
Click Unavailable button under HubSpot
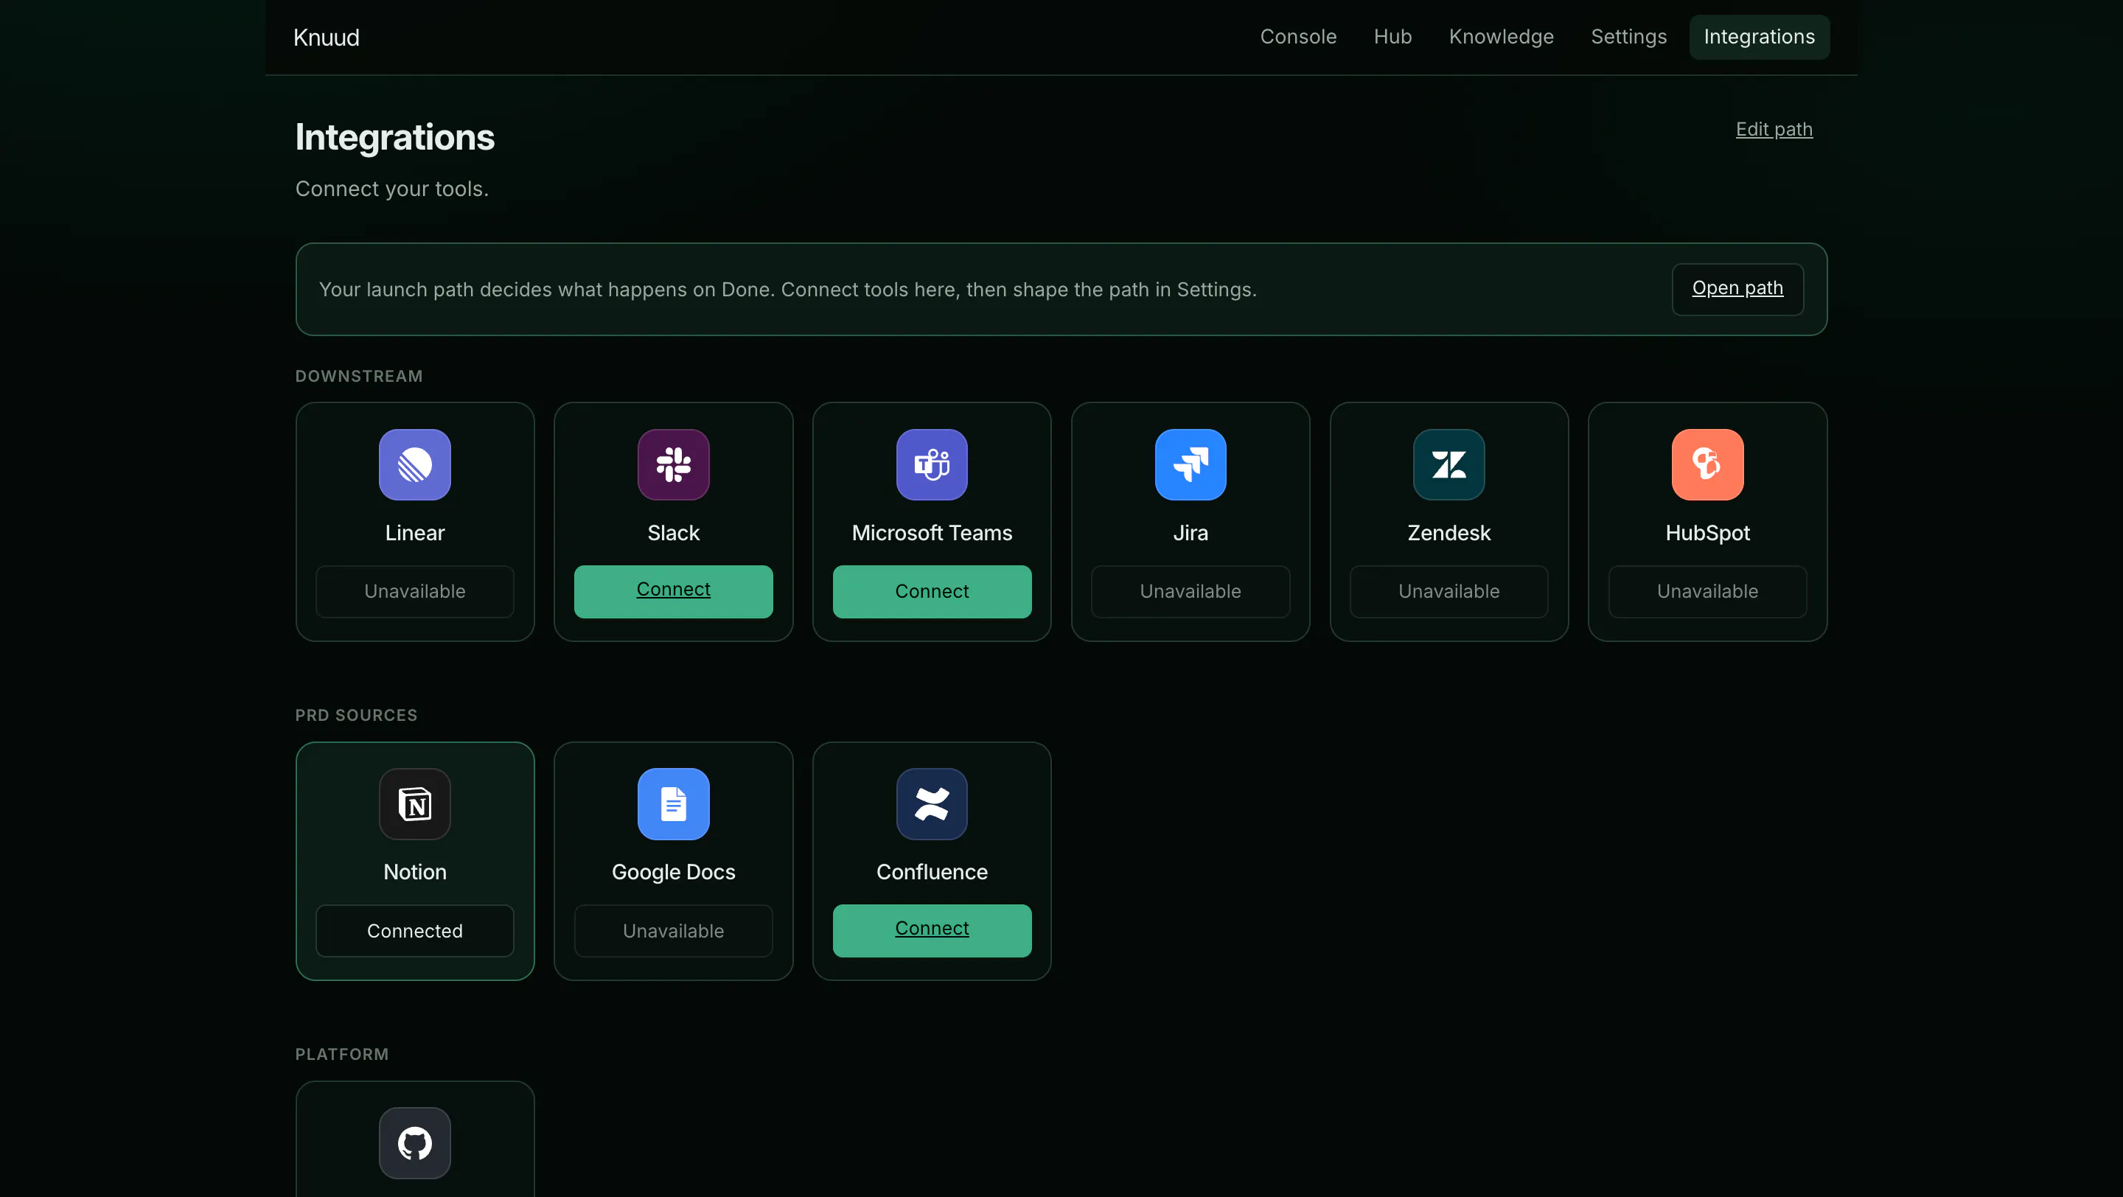[1708, 591]
